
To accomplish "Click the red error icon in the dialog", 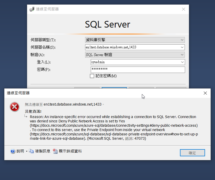I will coord(14,107).
